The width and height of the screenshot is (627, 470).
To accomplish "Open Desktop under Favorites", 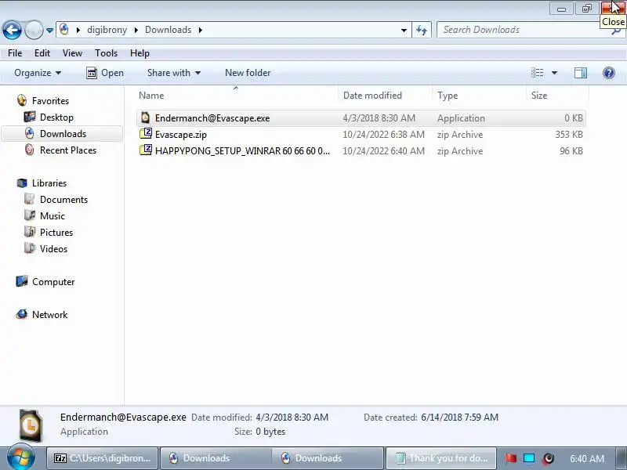I will 56,117.
